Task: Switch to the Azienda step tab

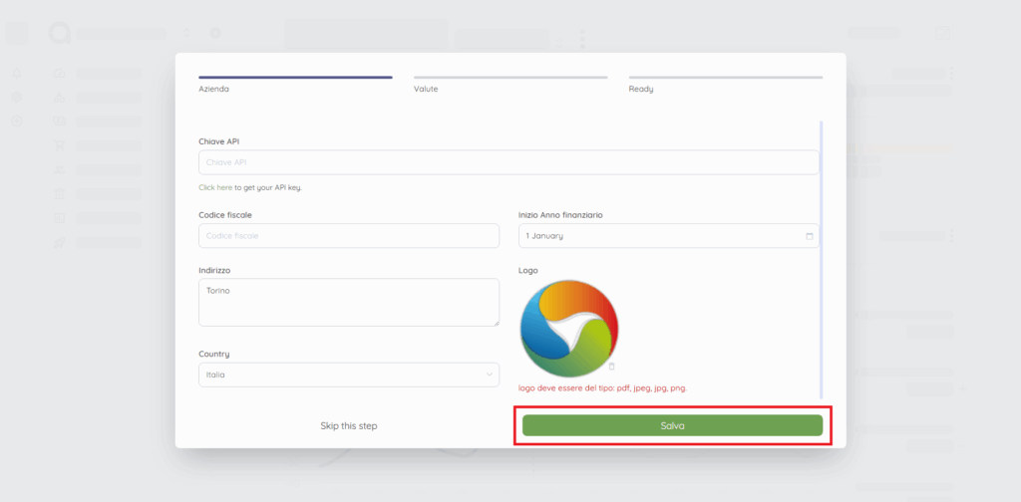Action: click(x=295, y=82)
